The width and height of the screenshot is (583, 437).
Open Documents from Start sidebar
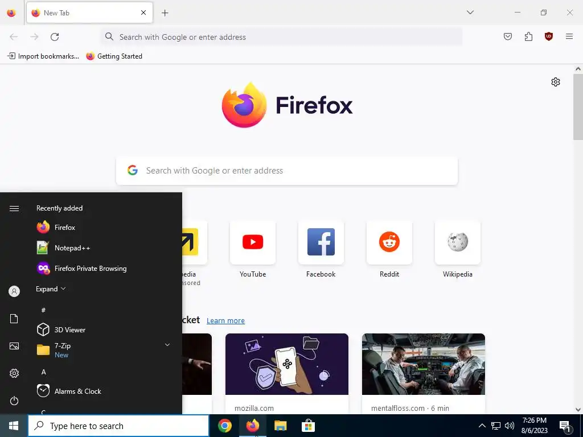(x=14, y=319)
